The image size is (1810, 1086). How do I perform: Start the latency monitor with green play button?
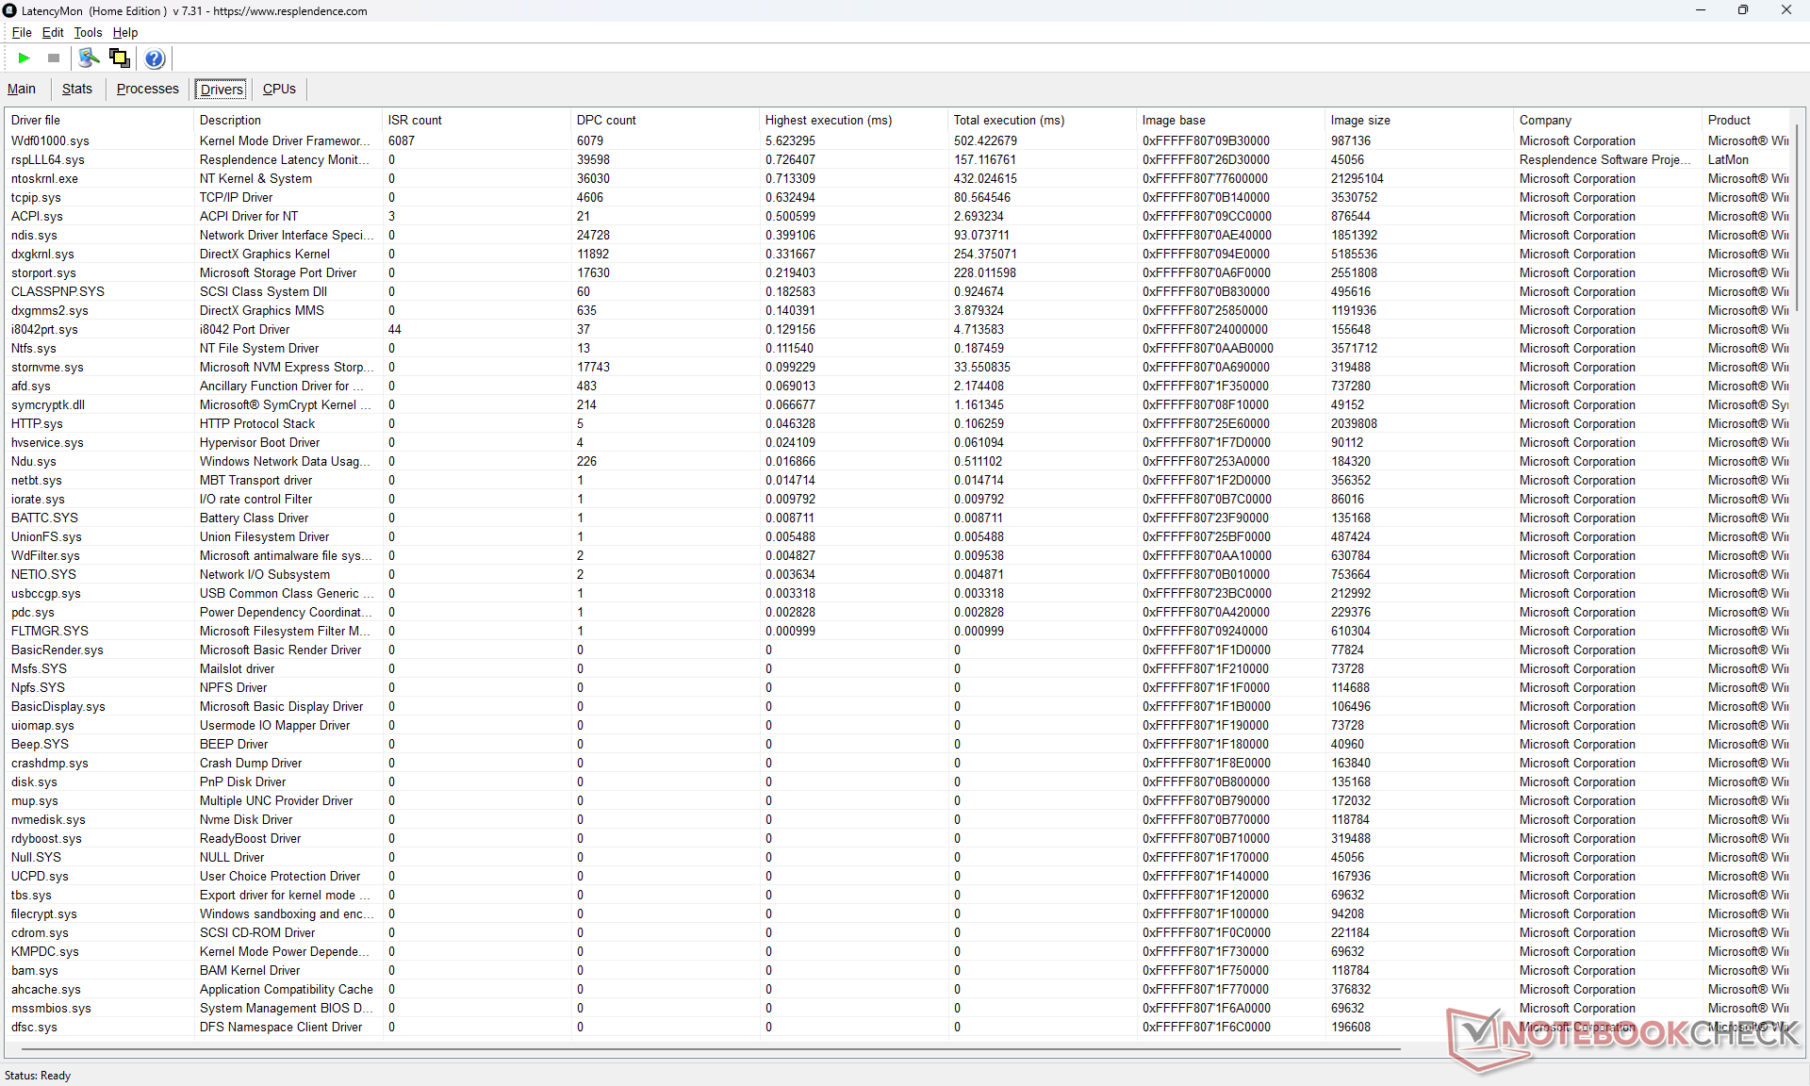tap(24, 58)
